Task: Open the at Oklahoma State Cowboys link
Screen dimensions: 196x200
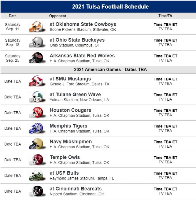Action: [83, 24]
